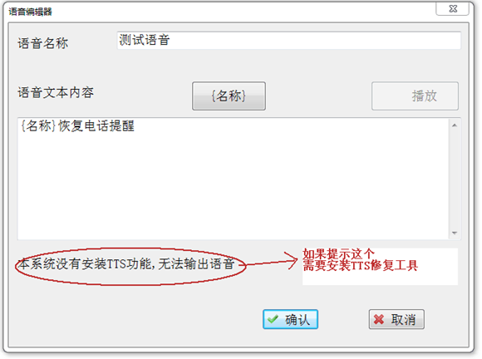Click the text area's scrollbar up arrow
482x359 pixels.
(455, 125)
